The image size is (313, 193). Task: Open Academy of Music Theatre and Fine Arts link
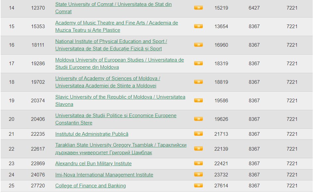(x=117, y=26)
